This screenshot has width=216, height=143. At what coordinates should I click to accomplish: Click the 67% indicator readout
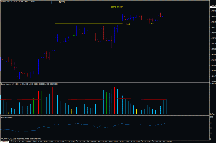(62, 2)
